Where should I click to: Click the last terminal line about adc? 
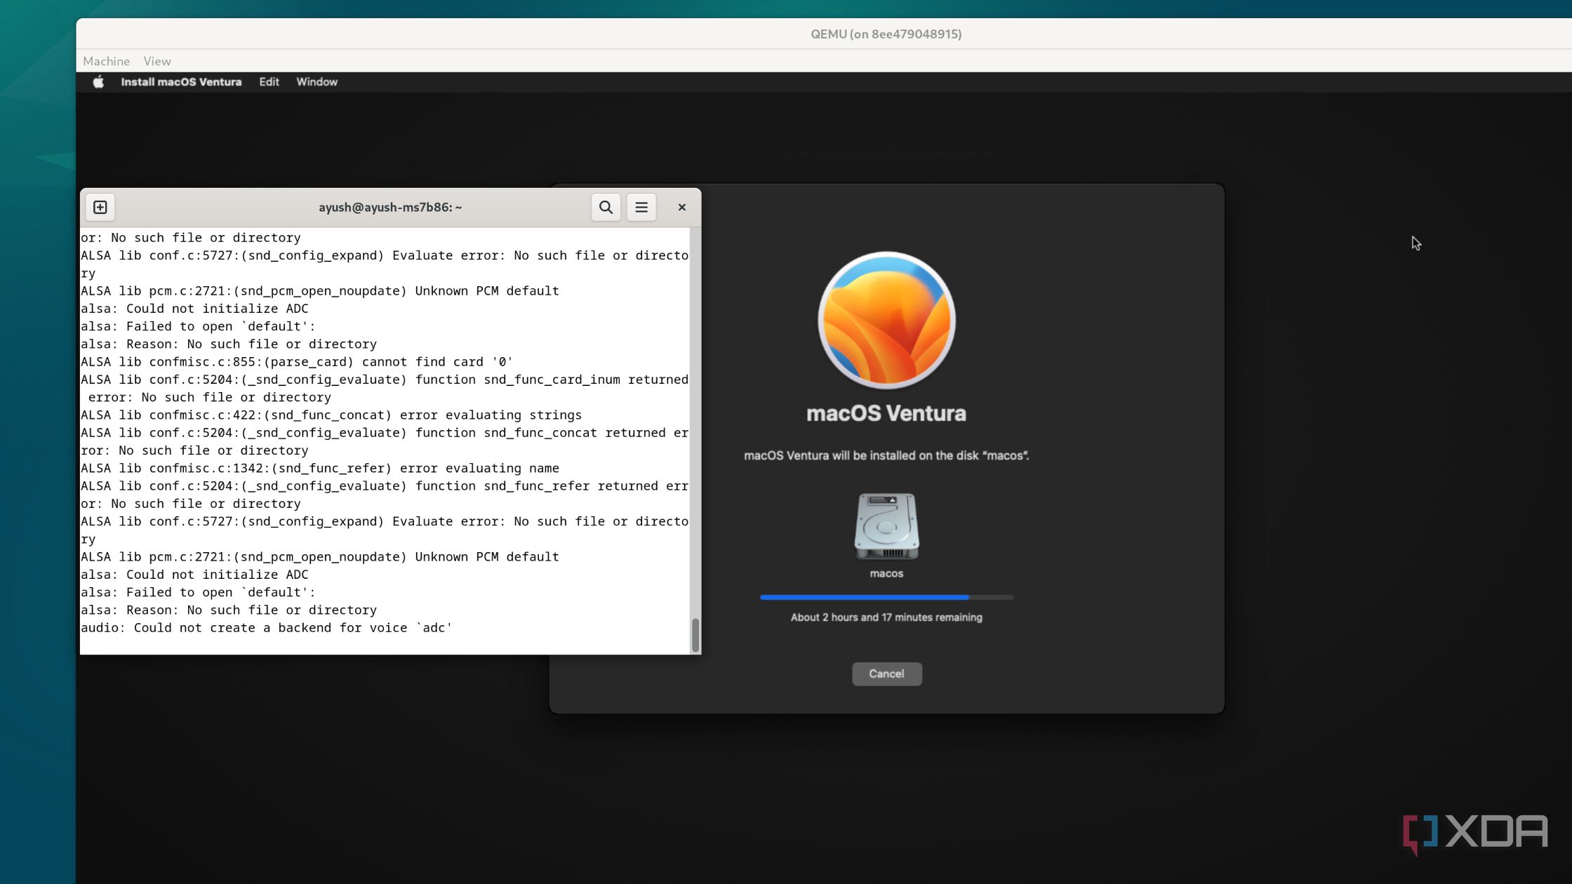267,628
